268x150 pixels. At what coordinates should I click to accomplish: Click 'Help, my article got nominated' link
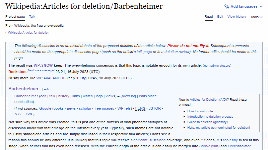pos(218,127)
